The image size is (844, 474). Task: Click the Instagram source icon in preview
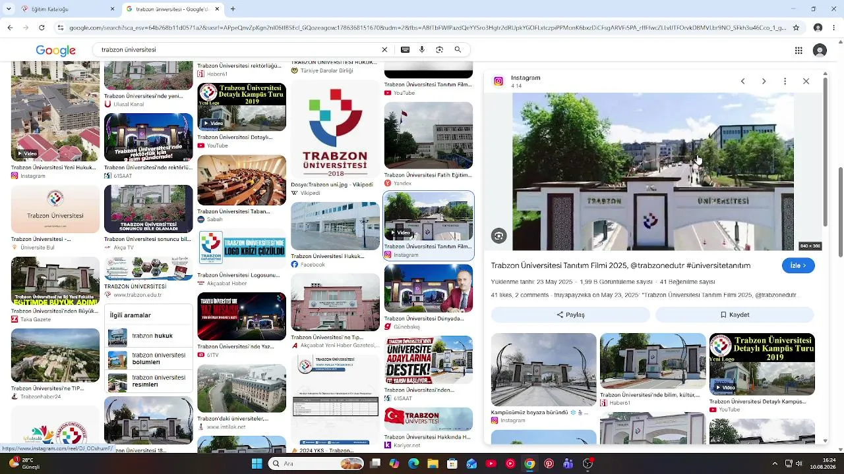pyautogui.click(x=498, y=81)
